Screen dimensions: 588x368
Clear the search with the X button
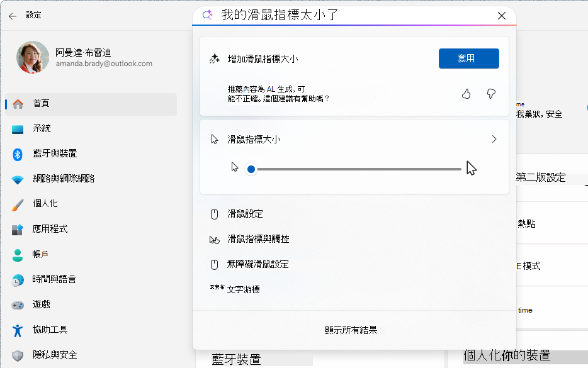tap(501, 15)
